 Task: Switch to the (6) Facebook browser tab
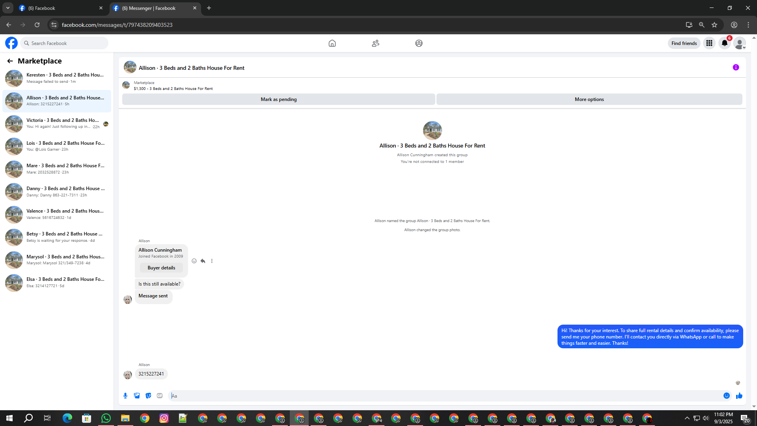(x=61, y=8)
